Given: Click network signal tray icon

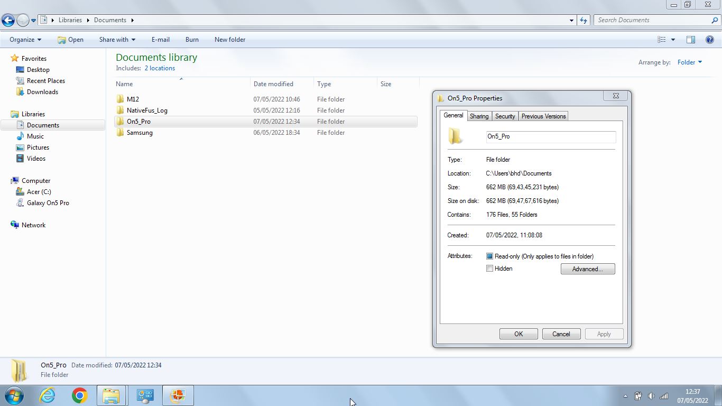Looking at the screenshot, I should [664, 396].
